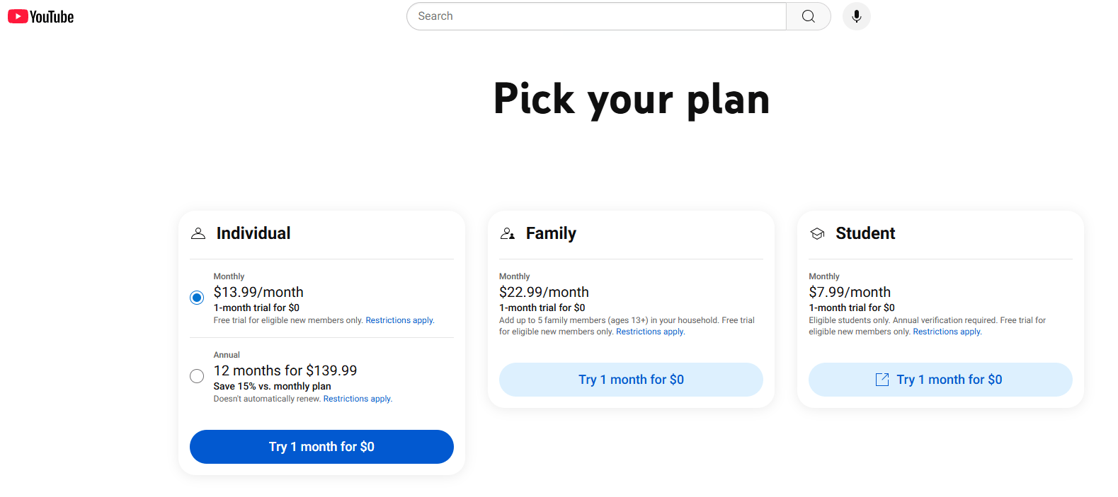The width and height of the screenshot is (1118, 497).
Task: Click the YouTube wordmark next to the logo
Action: pos(52,16)
